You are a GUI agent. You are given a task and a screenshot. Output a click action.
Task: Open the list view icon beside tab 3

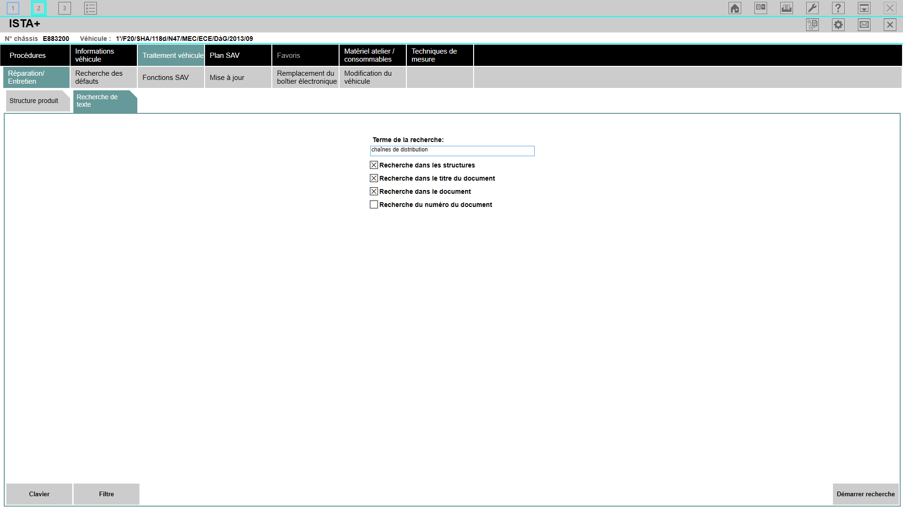[90, 8]
